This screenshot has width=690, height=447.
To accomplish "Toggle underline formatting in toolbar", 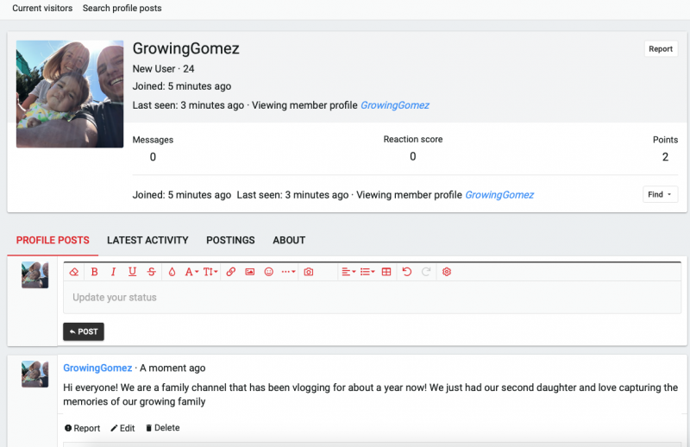I will coord(132,272).
